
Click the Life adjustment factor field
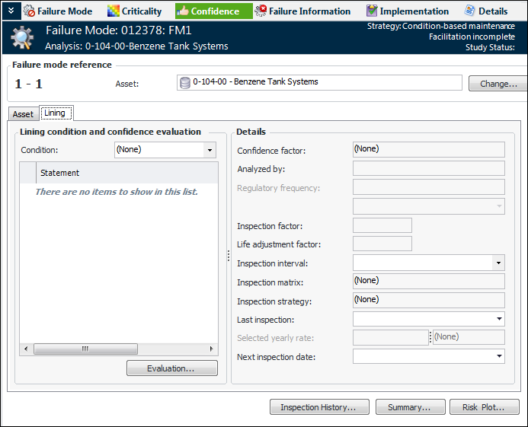click(382, 244)
